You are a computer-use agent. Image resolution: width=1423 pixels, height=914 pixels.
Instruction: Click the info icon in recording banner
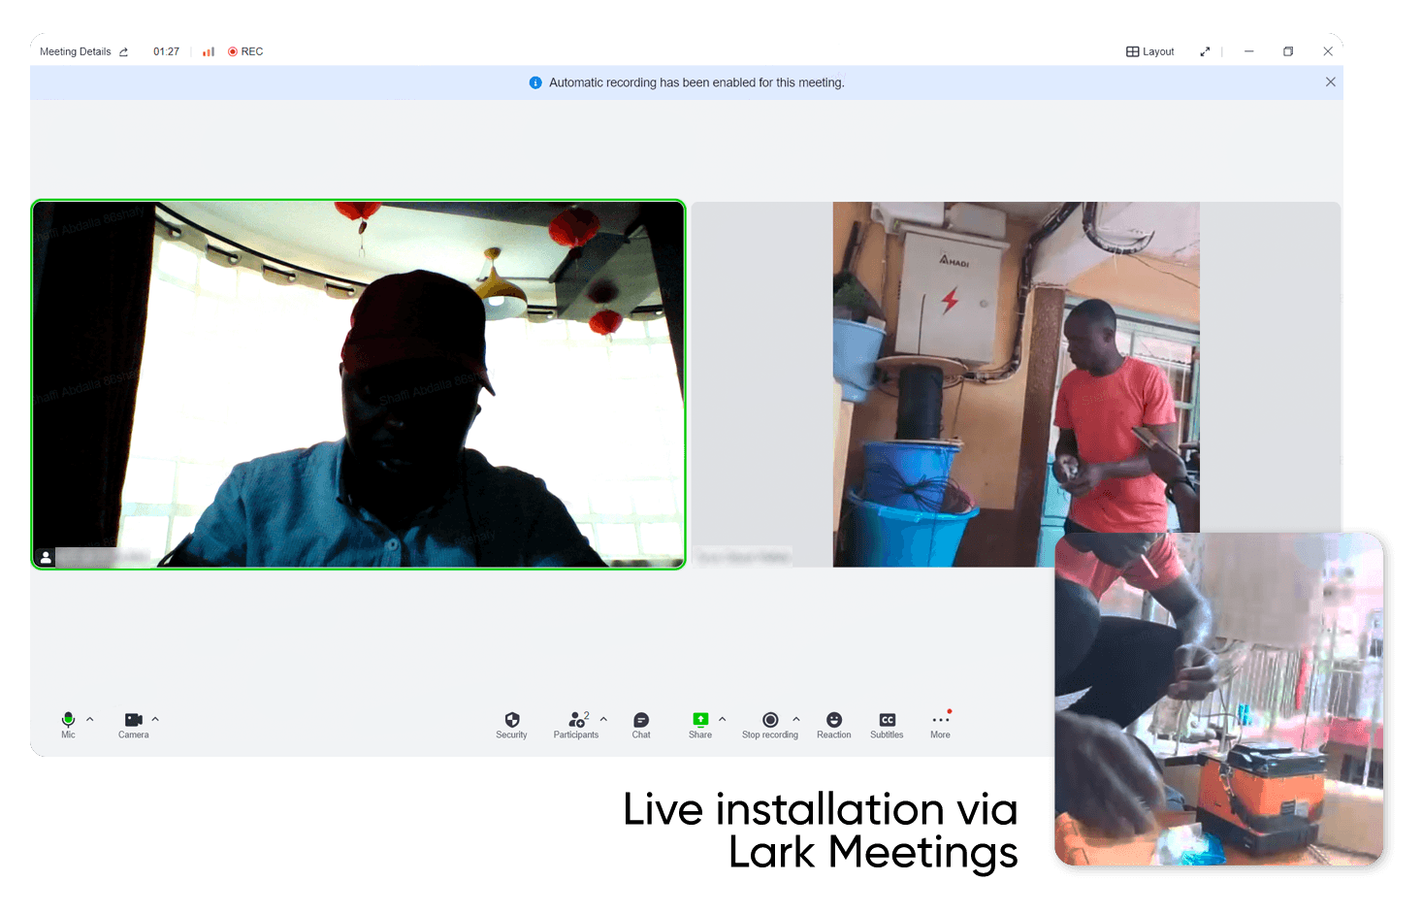coord(535,82)
